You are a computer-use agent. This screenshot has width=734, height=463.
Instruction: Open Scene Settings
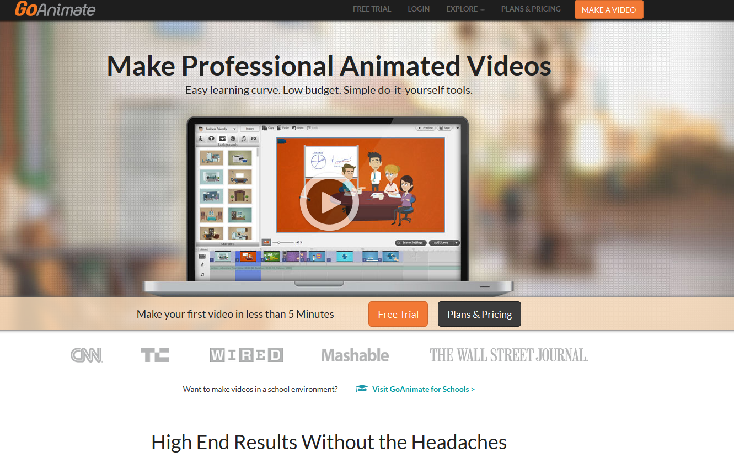click(411, 242)
